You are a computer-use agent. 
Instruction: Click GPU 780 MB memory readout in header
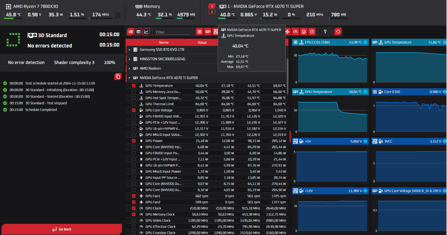point(338,15)
